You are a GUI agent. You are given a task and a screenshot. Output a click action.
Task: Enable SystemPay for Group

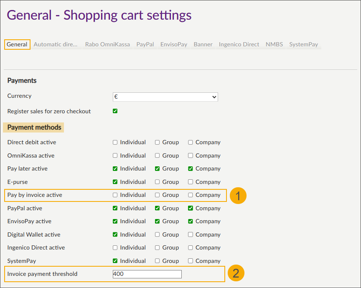158,261
